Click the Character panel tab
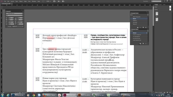The height and width of the screenshot is (97, 173). coord(8,11)
